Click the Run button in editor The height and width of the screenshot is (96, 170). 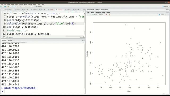[68, 12]
